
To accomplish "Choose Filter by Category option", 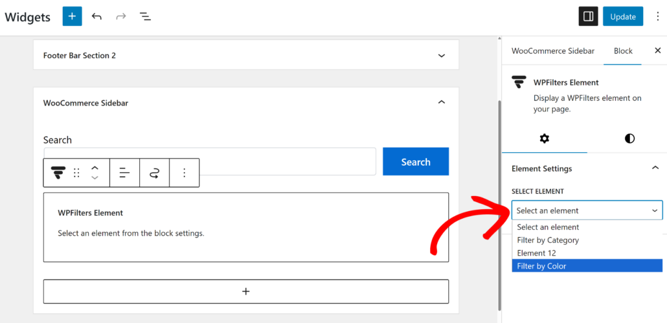I will [587, 240].
